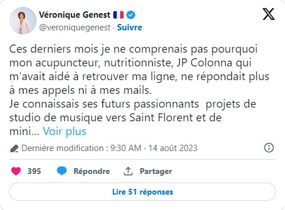Click the Dernière modification text
Image resolution: width=285 pixels, height=210 pixels.
click(62, 148)
